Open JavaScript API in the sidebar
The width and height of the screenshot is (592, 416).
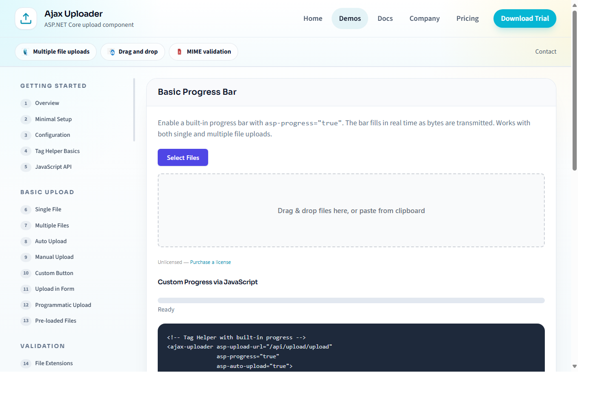pos(53,167)
